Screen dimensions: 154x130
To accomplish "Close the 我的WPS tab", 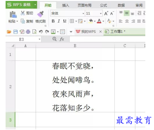I will point(100,31).
